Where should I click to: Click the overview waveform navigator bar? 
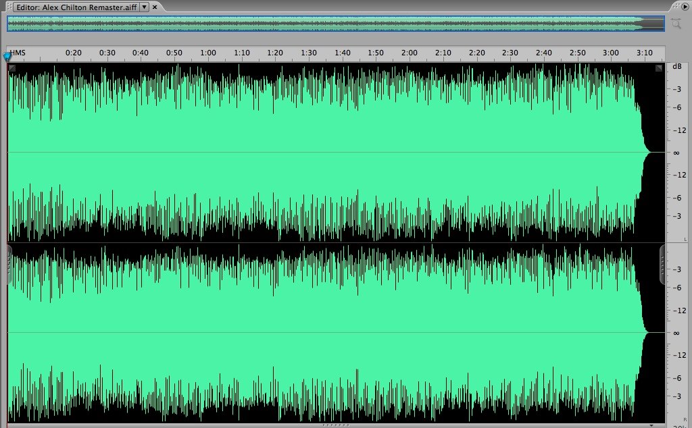click(x=336, y=24)
